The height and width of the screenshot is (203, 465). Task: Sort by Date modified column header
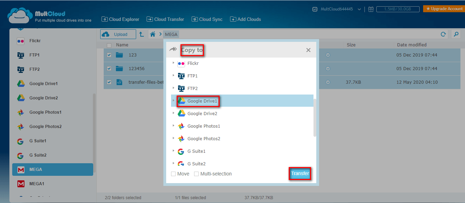click(412, 45)
